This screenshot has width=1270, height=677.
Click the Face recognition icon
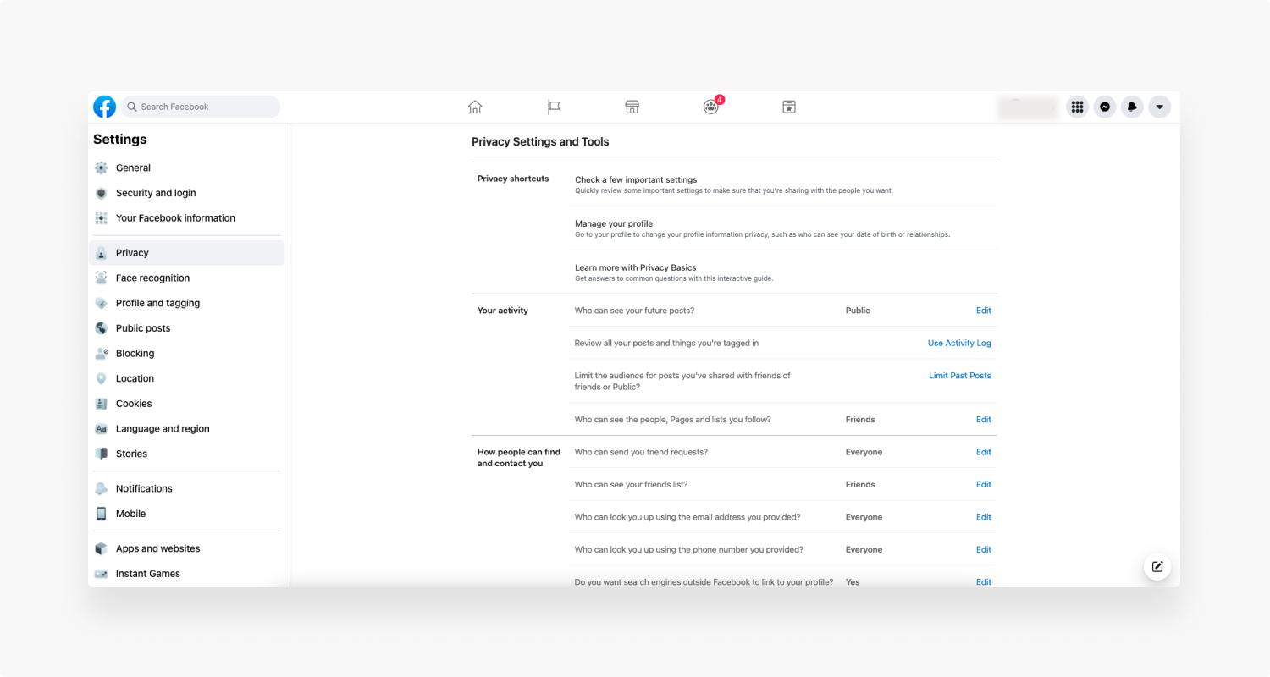click(x=102, y=278)
